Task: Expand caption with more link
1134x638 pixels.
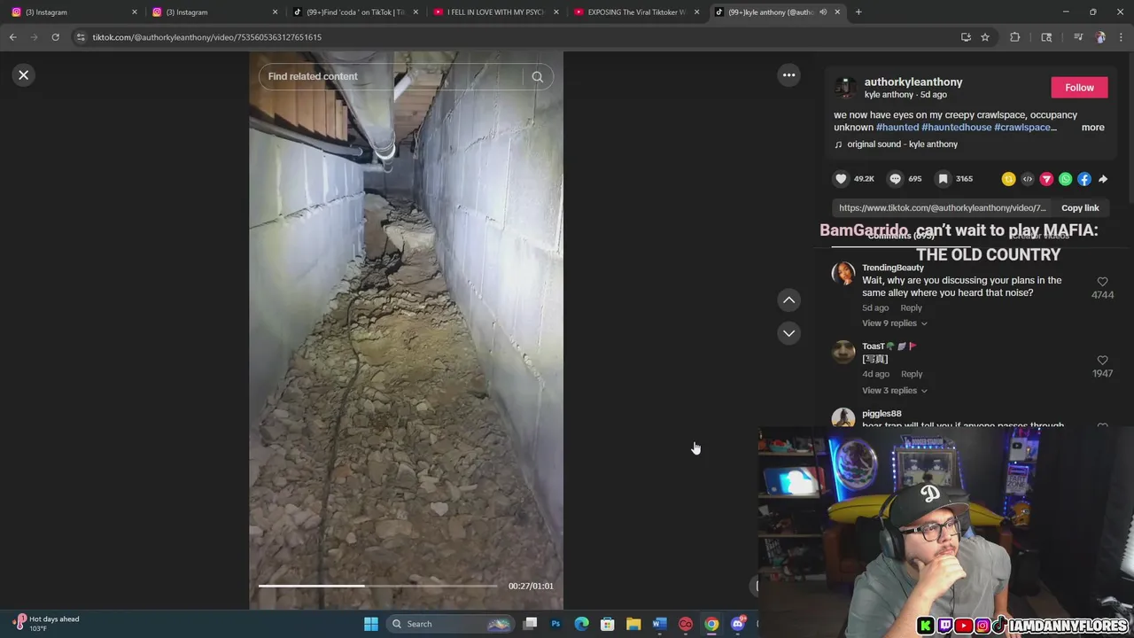Action: click(x=1092, y=128)
